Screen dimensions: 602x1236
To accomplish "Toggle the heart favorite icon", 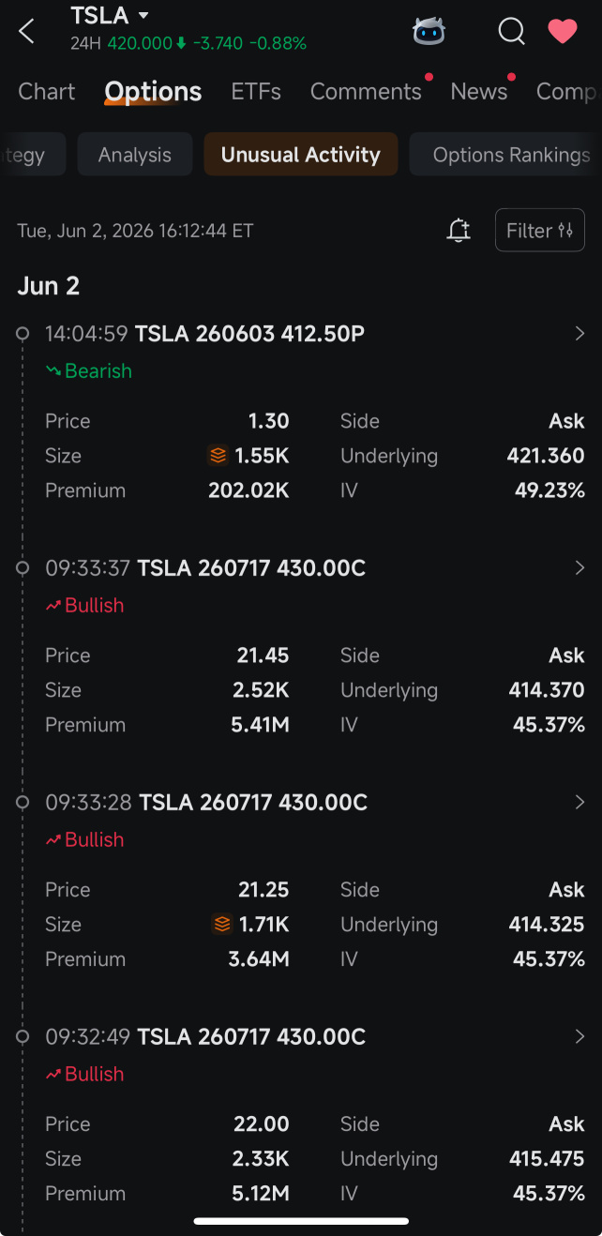I will point(563,31).
